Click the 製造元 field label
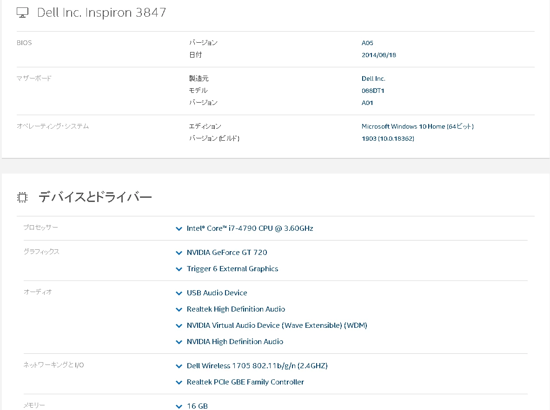The width and height of the screenshot is (550, 410). click(x=199, y=78)
